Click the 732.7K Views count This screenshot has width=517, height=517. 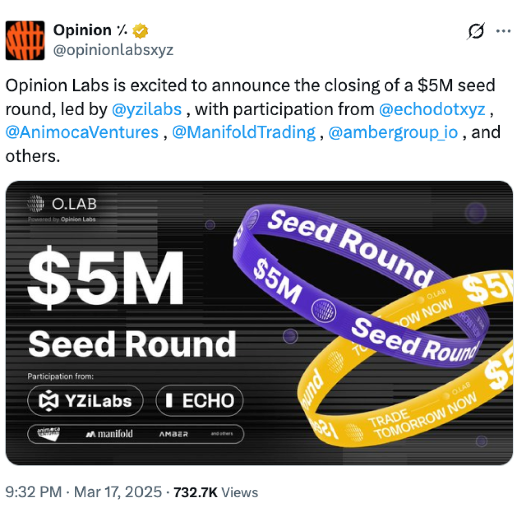coord(216,492)
